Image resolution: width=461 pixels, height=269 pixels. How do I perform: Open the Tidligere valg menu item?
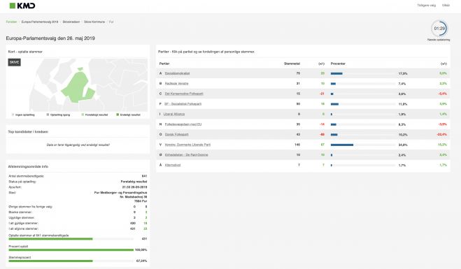426,6
